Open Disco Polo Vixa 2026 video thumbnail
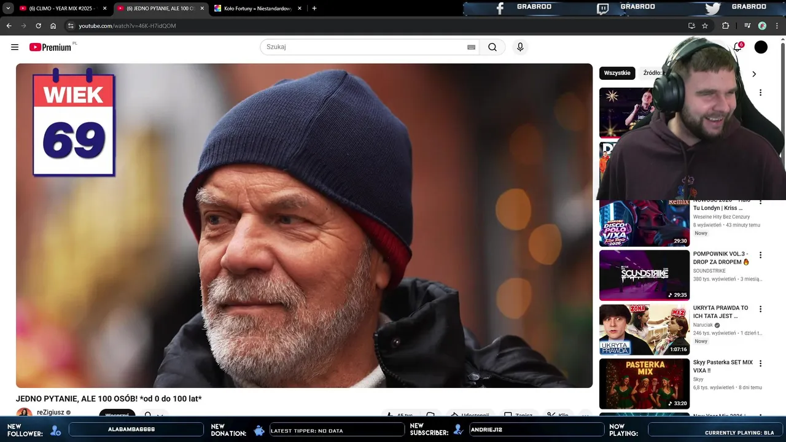Screen dimensions: 786x442 point(644,222)
